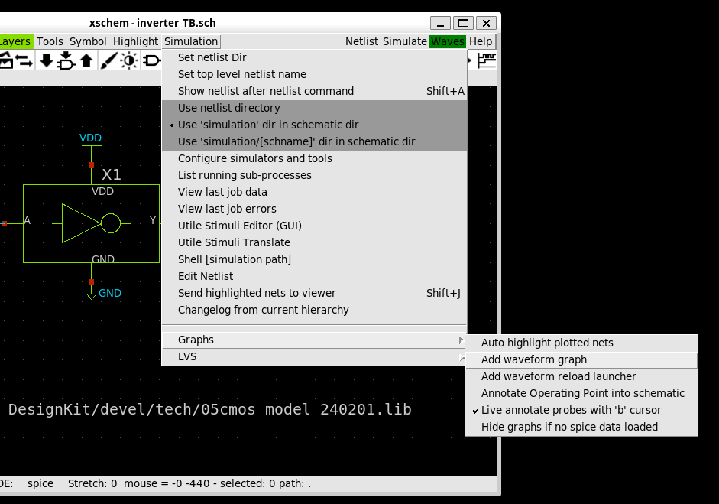Choose 'Add waveform graph'
Image resolution: width=719 pixels, height=504 pixels.
581,360
